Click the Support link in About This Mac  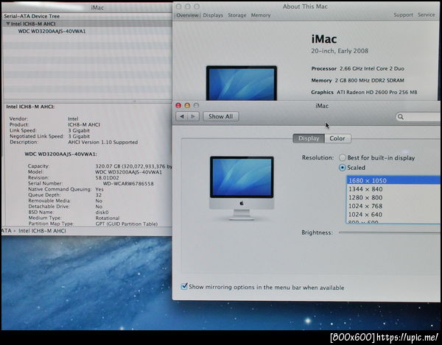[403, 15]
